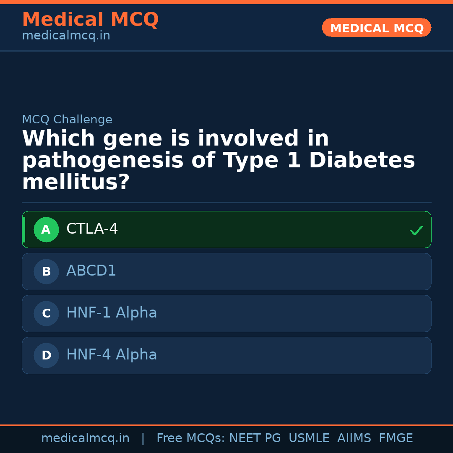The width and height of the screenshot is (453, 453).
Task: Click the orange MEDICAL MCQ badge
Action: (x=377, y=28)
